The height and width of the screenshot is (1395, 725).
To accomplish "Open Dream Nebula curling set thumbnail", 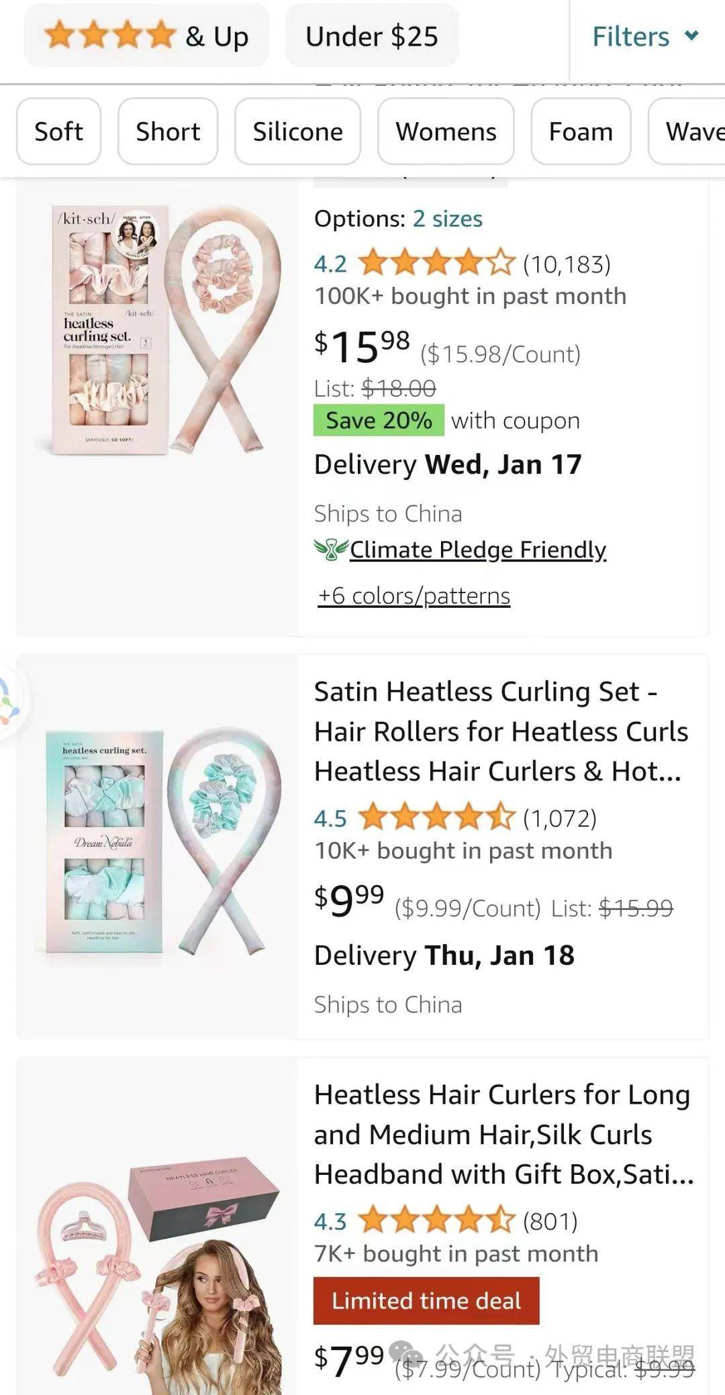I will (158, 843).
